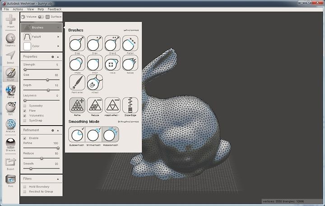325x206 pixels.
Task: Select the AdaptiveReduce brush
Action: click(112, 105)
